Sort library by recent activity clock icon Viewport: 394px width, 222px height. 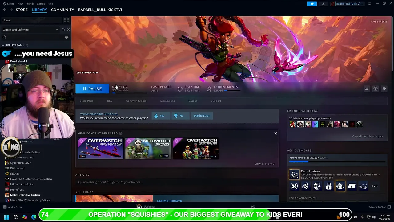tap(63, 30)
